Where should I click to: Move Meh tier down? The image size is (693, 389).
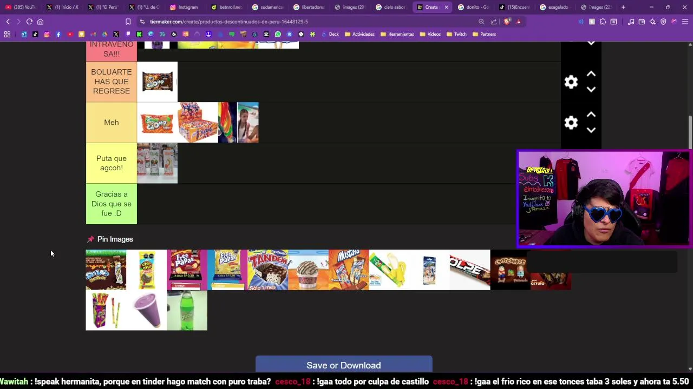point(591,130)
